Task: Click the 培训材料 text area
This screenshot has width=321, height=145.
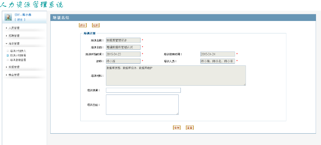Action: pyautogui.click(x=176, y=75)
